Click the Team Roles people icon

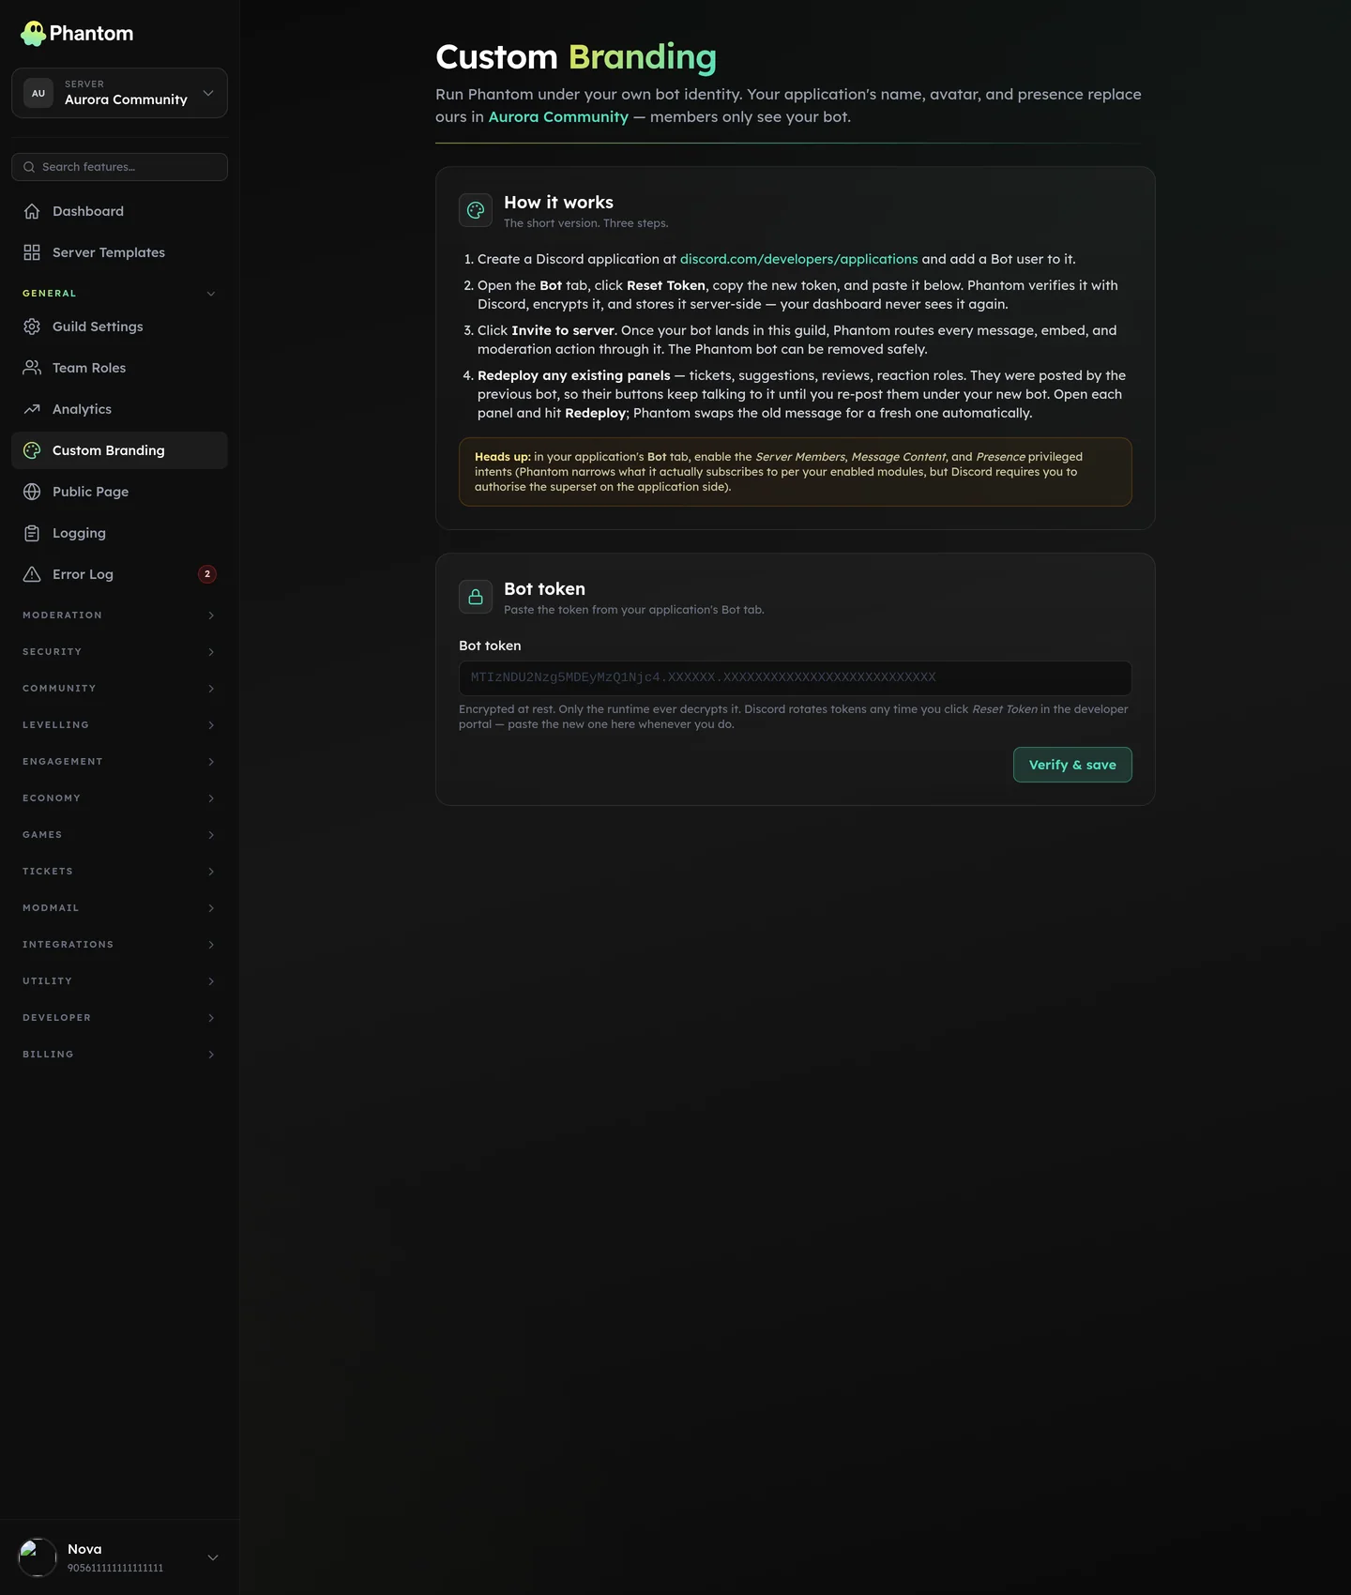pos(32,368)
